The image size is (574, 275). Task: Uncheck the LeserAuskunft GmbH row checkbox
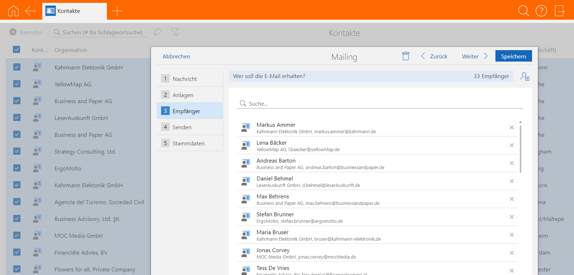point(17,117)
